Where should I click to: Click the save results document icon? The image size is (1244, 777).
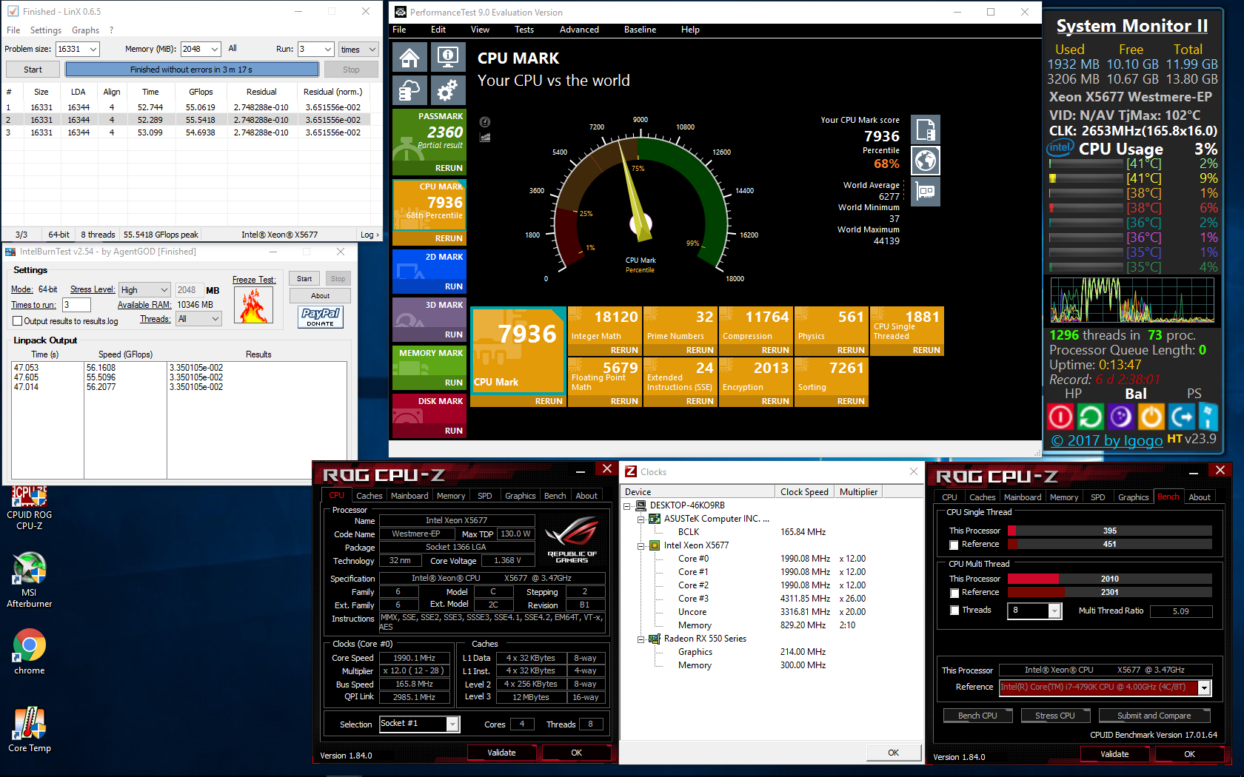pos(926,129)
